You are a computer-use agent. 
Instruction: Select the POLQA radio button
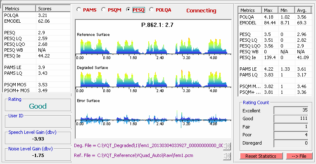(x=151, y=10)
